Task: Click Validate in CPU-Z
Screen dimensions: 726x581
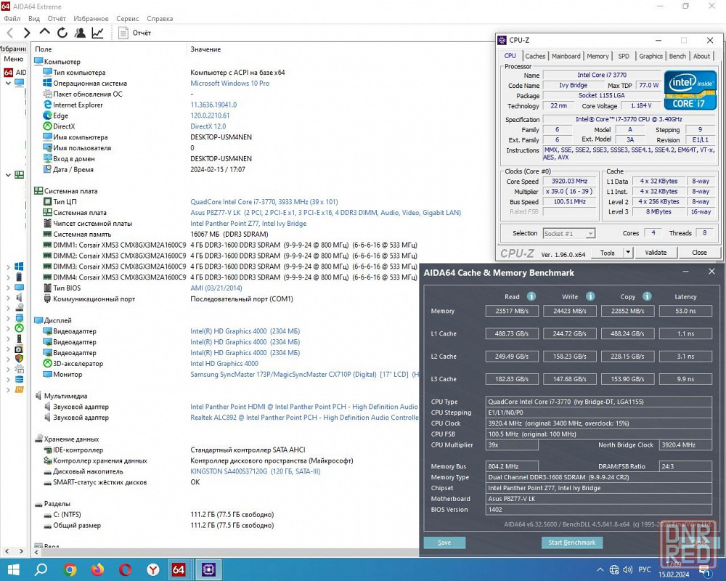Action: 656,253
